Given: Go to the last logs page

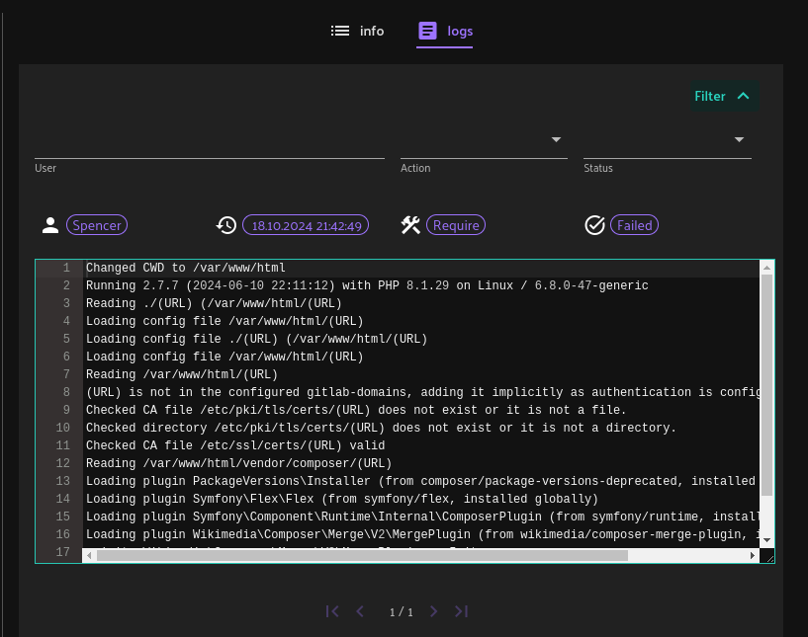Looking at the screenshot, I should tap(461, 611).
